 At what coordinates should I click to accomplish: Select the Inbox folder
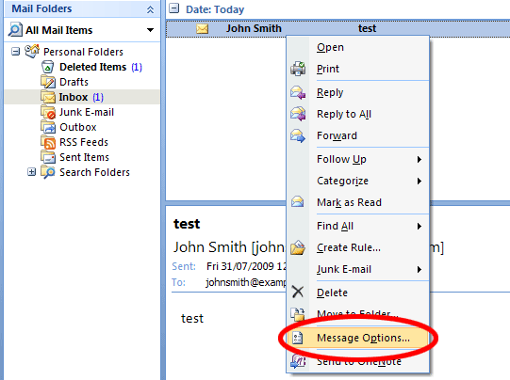[x=74, y=97]
